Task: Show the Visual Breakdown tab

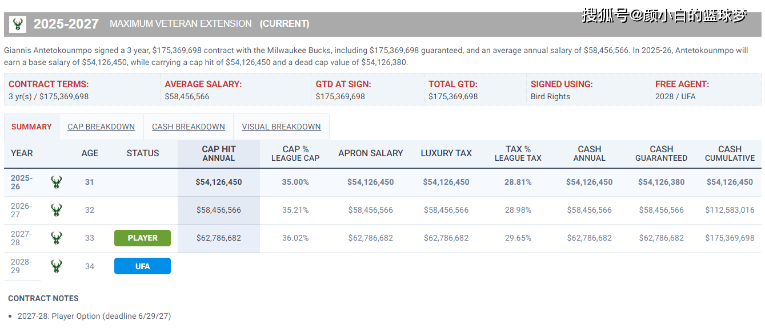Action: pos(281,127)
